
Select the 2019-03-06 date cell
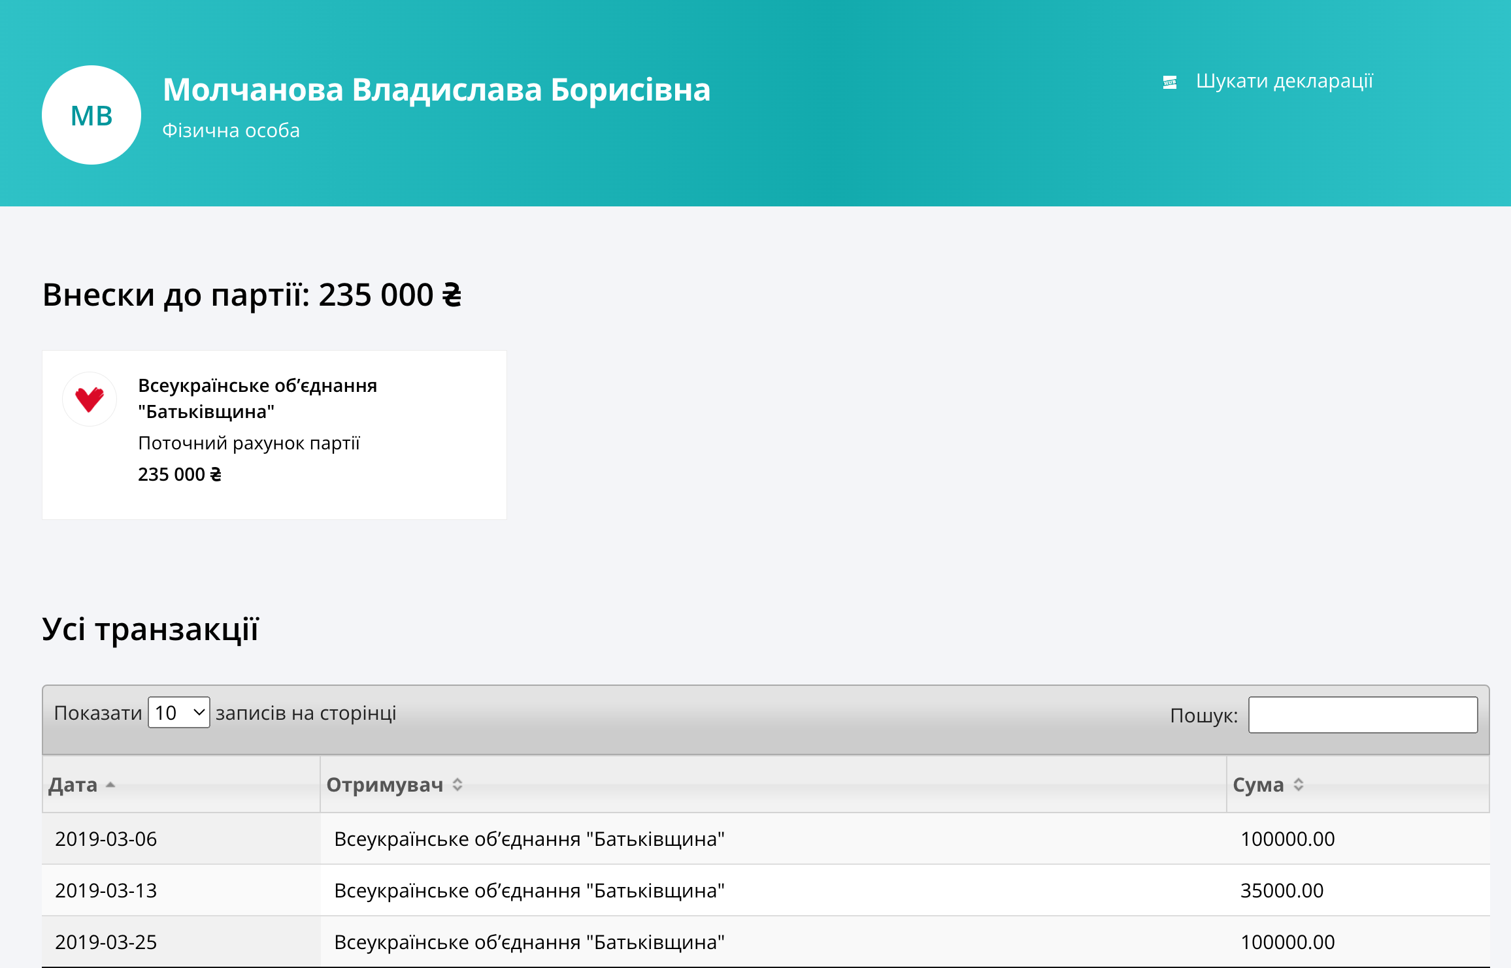click(x=181, y=839)
